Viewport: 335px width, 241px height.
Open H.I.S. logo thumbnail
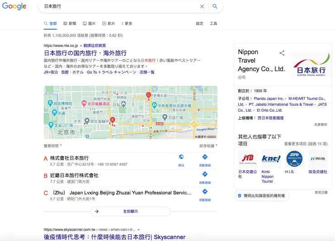(294, 159)
